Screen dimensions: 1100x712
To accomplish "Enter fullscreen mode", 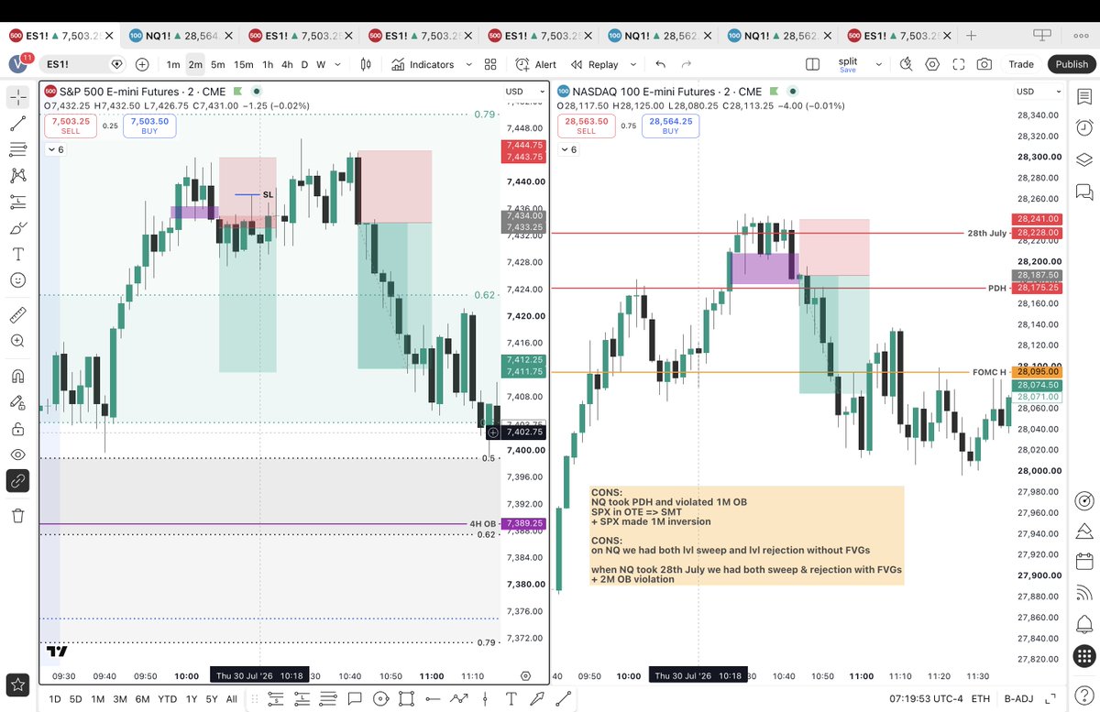I will 959,64.
